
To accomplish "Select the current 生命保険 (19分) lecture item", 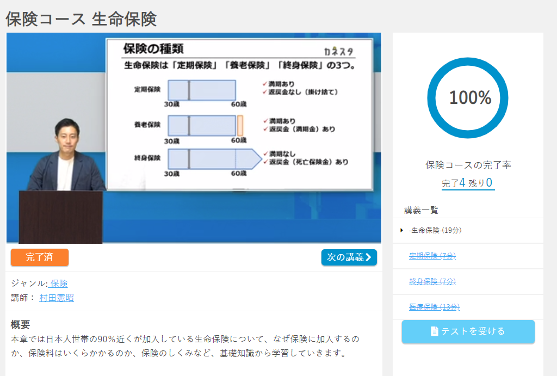I will [436, 231].
